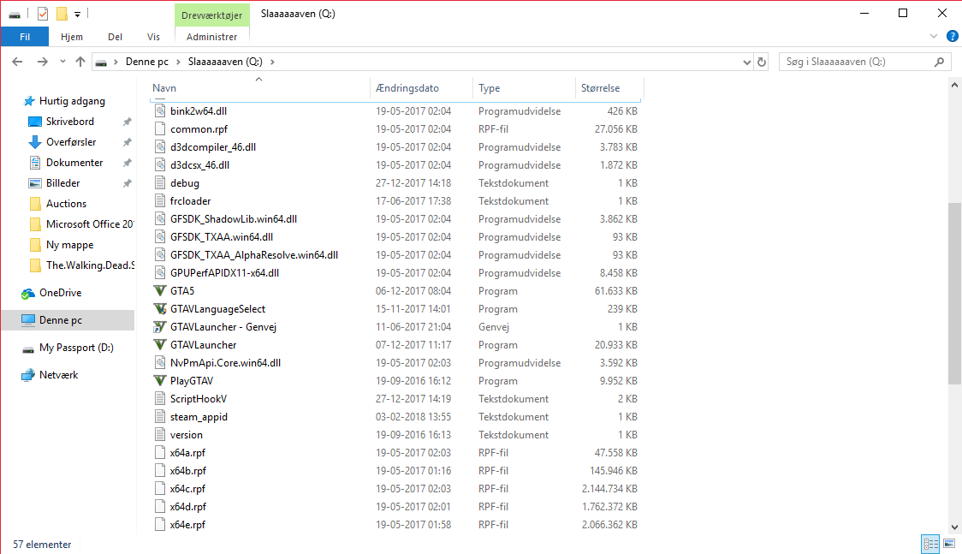The height and width of the screenshot is (554, 962).
Task: Switch to large thumbnails view icon
Action: 949,544
